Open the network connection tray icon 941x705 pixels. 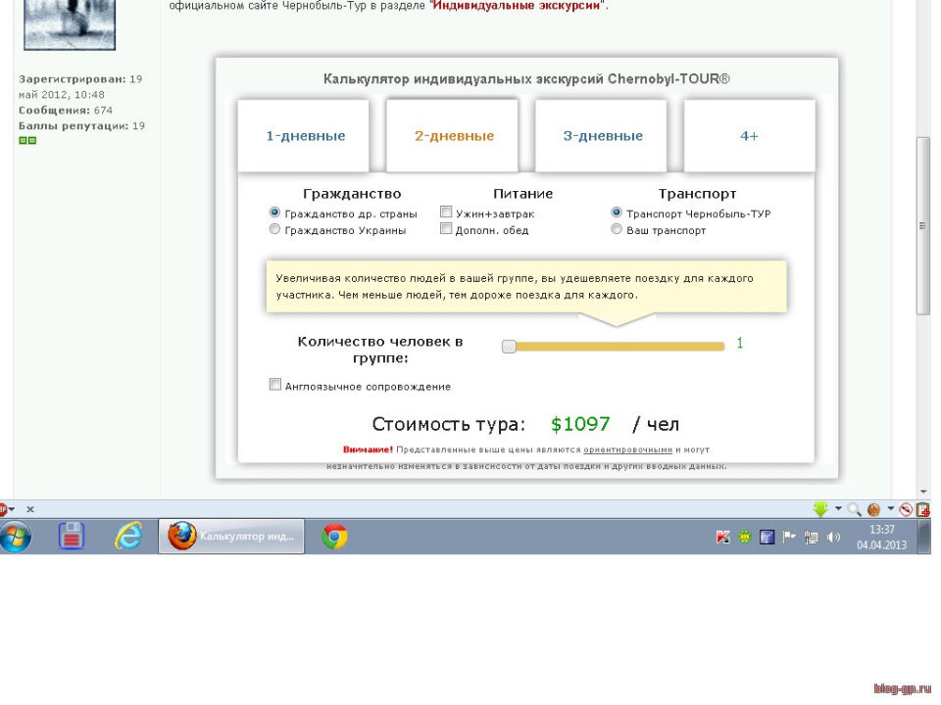pyautogui.click(x=812, y=538)
